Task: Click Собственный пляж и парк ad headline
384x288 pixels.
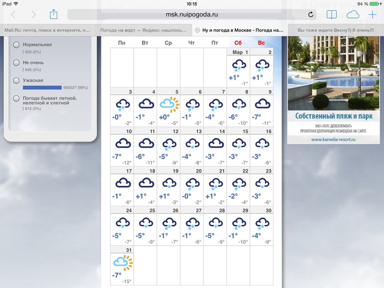Action: (334, 116)
